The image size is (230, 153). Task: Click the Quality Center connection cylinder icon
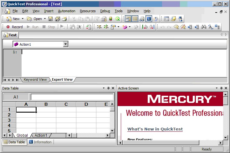111,19
